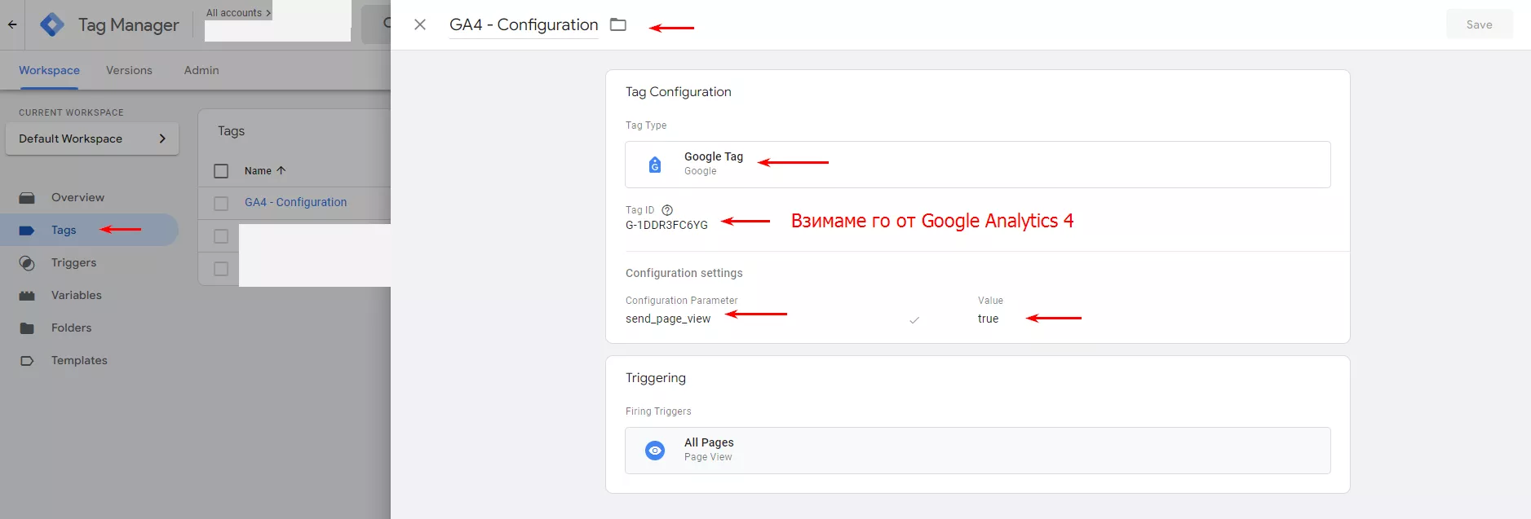Switch to the Workspace tab
The height and width of the screenshot is (519, 1531).
[50, 70]
